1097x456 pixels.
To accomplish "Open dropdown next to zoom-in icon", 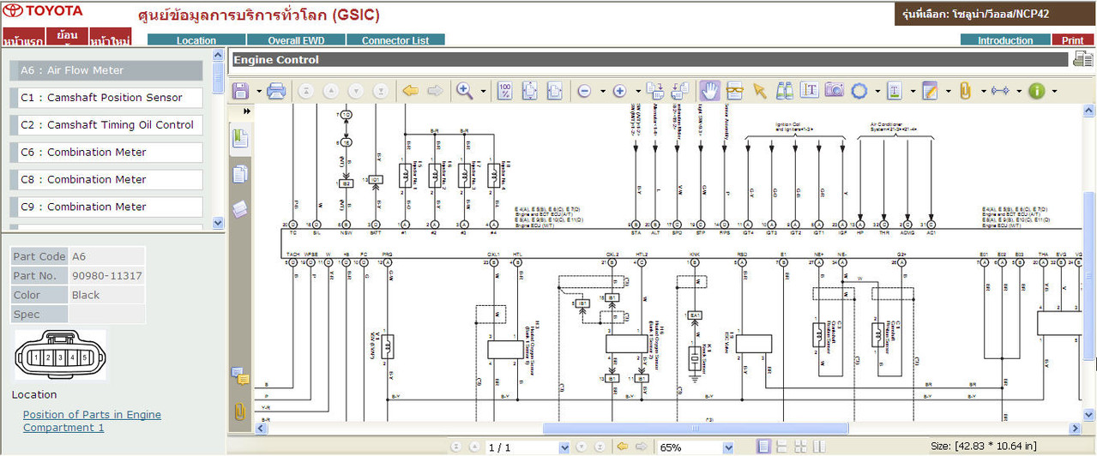I will (636, 91).
